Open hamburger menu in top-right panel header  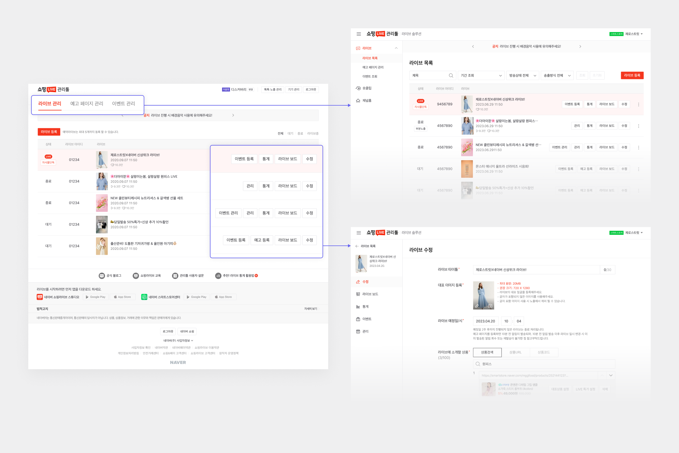pyautogui.click(x=358, y=34)
